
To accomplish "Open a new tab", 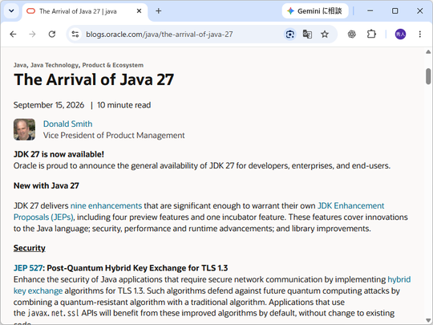I will 159,11.
